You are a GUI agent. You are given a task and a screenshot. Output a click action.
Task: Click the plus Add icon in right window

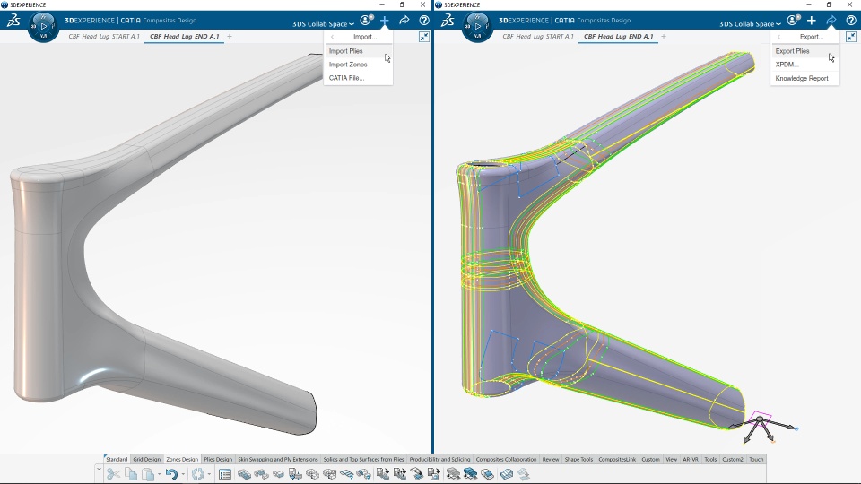pyautogui.click(x=812, y=21)
